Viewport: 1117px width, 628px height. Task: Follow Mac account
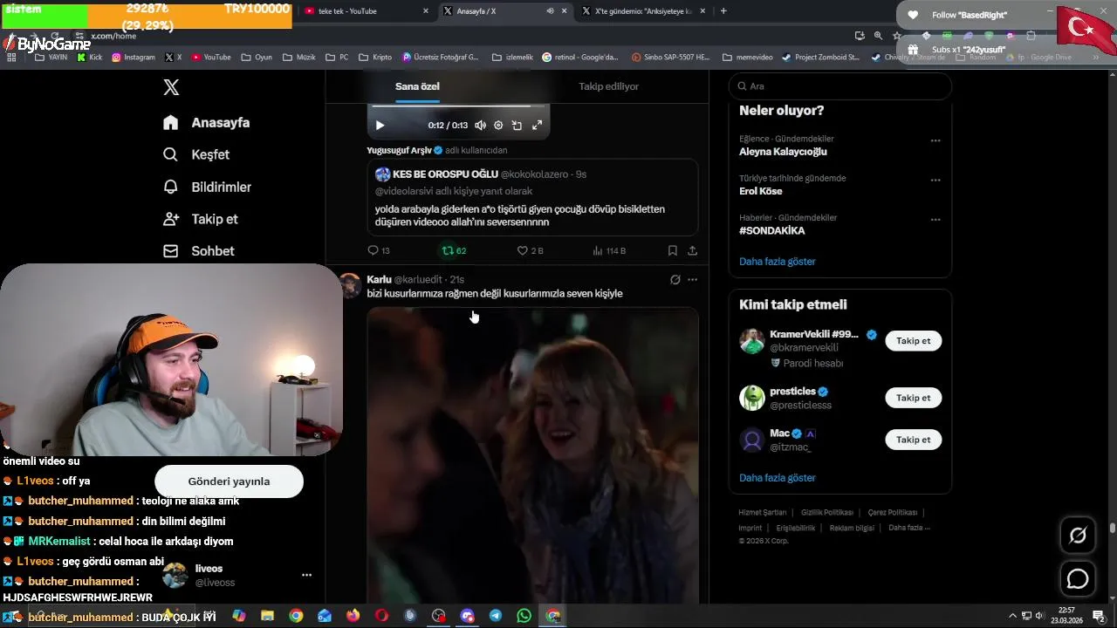[913, 440]
